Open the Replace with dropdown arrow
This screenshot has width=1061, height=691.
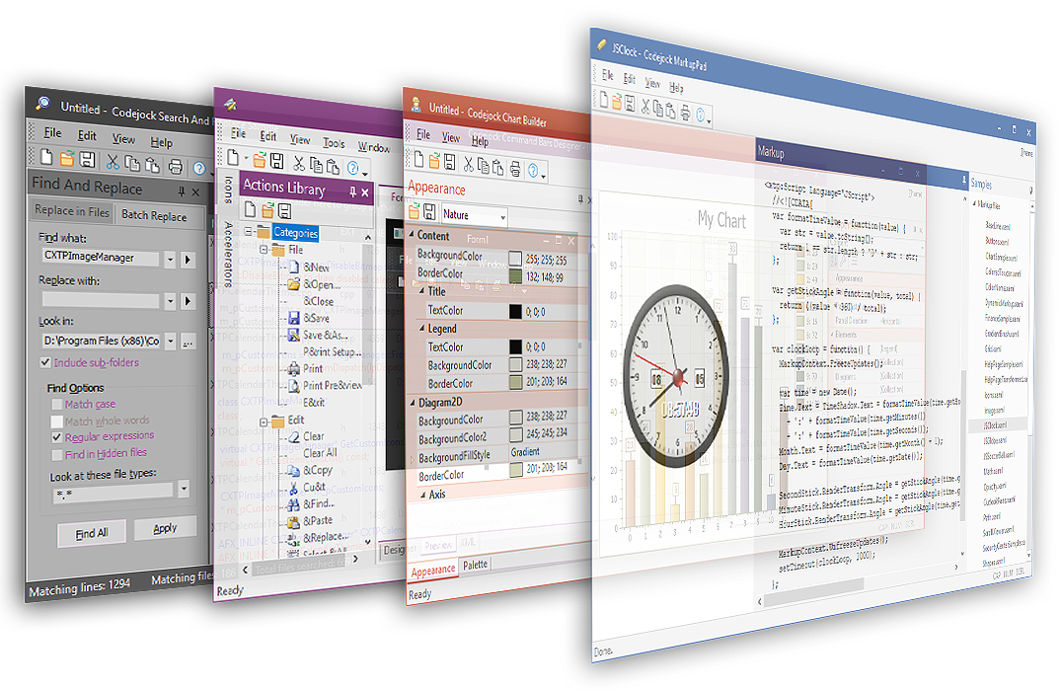171,300
